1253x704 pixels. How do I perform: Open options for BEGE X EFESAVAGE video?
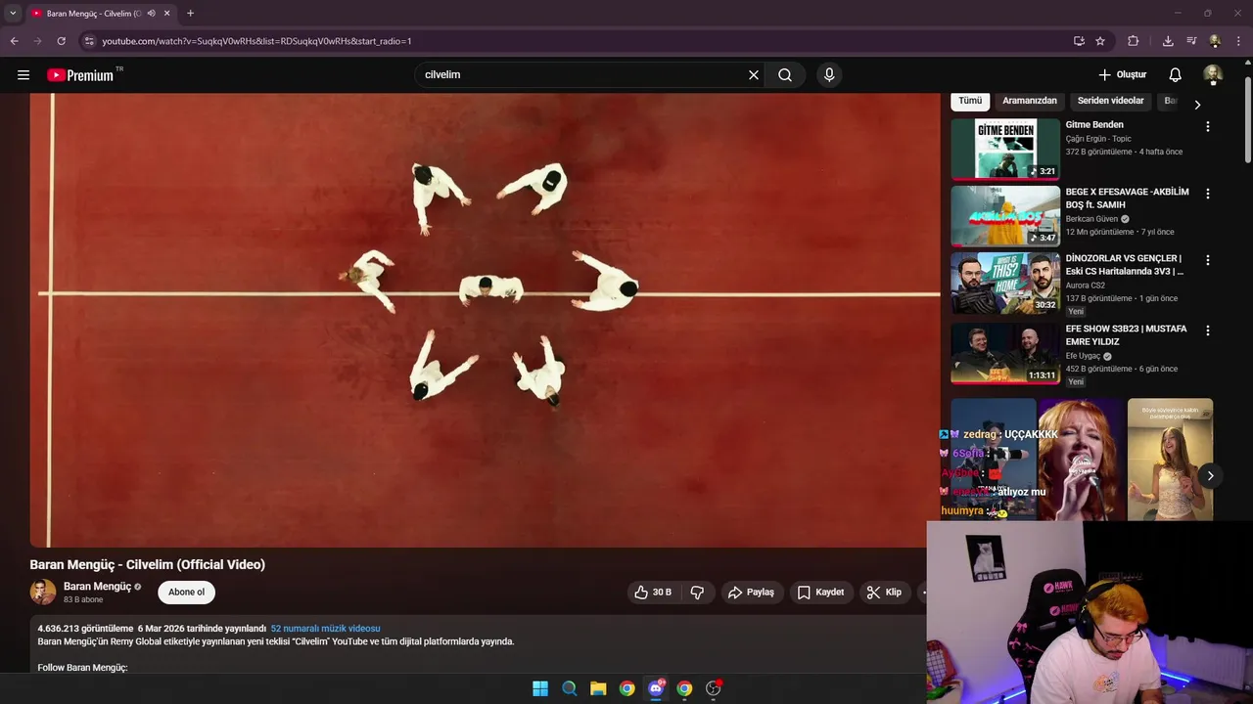(x=1207, y=194)
